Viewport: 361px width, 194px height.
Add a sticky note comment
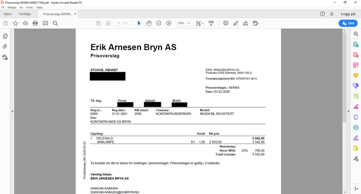tap(226, 23)
